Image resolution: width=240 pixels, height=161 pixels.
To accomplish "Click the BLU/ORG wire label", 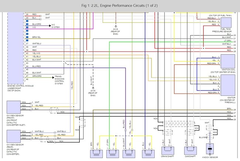I will 37,24.
